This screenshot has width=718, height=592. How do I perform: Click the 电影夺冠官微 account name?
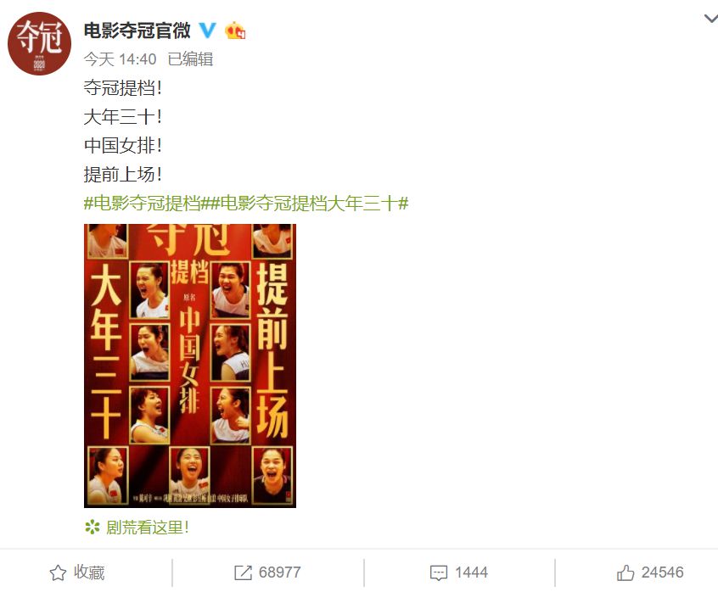(137, 31)
